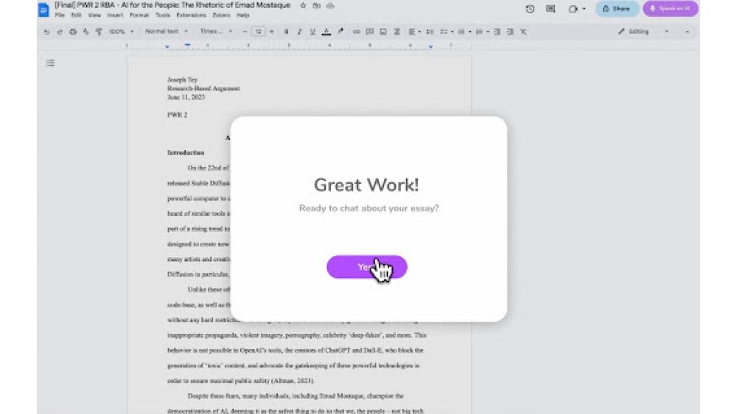Open the Normal text style dropdown

[167, 32]
